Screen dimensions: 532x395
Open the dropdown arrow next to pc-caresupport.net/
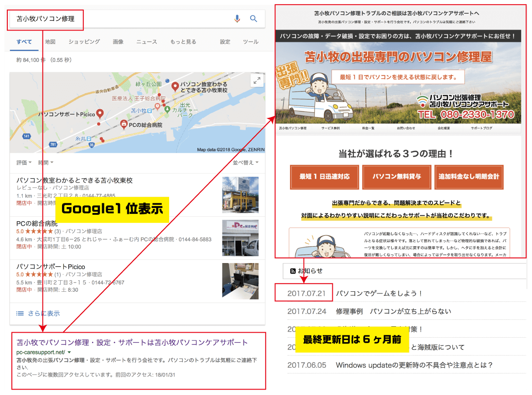coord(69,352)
